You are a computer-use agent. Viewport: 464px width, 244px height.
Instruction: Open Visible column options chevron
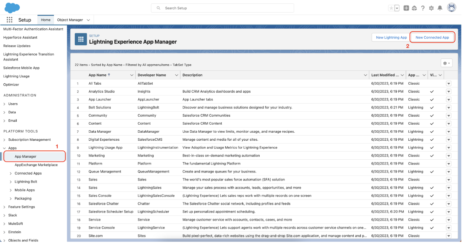pos(440,75)
